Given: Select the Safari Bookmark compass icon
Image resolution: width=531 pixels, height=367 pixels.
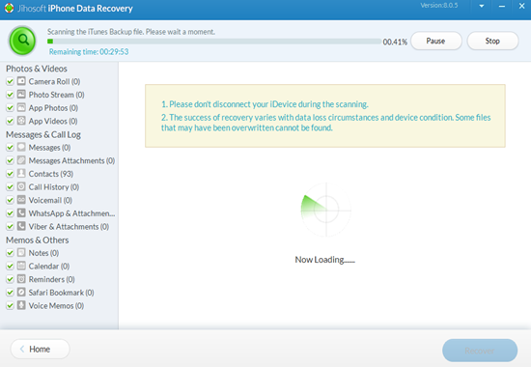Looking at the screenshot, I should [21, 292].
